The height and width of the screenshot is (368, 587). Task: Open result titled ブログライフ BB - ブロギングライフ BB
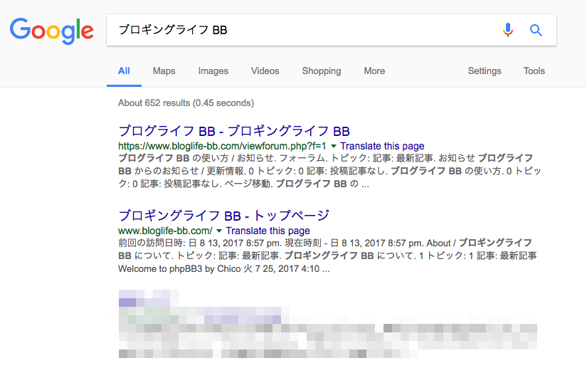tap(234, 131)
